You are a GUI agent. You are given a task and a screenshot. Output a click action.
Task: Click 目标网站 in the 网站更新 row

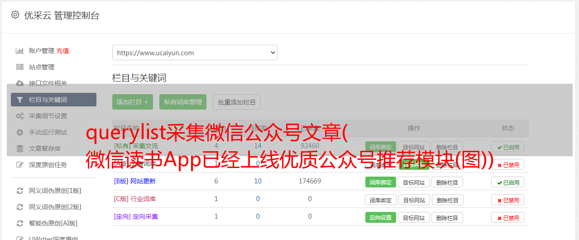tap(414, 182)
